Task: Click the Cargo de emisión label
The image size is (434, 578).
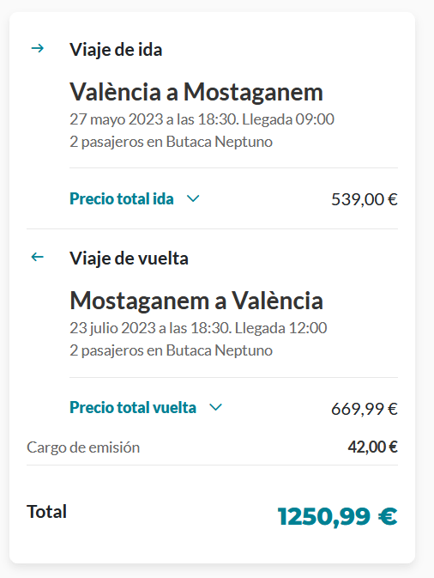Action: pos(83,447)
